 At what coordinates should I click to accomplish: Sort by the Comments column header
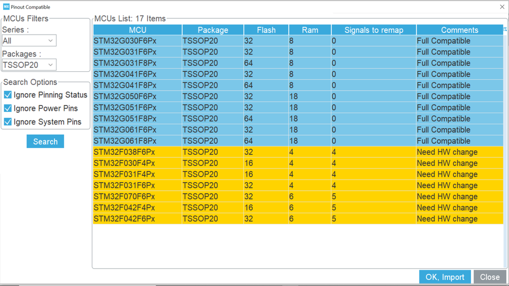click(460, 30)
